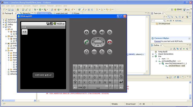
Task: Click the External Tools run icon
Action: (45, 9)
